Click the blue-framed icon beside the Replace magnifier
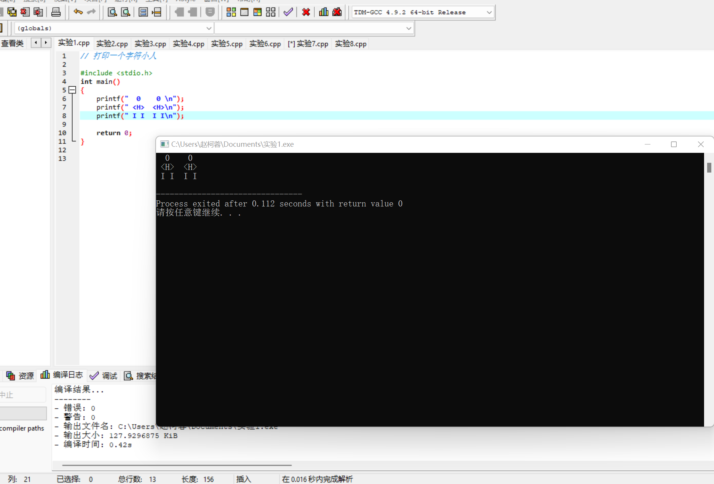The image size is (714, 484). click(x=143, y=12)
